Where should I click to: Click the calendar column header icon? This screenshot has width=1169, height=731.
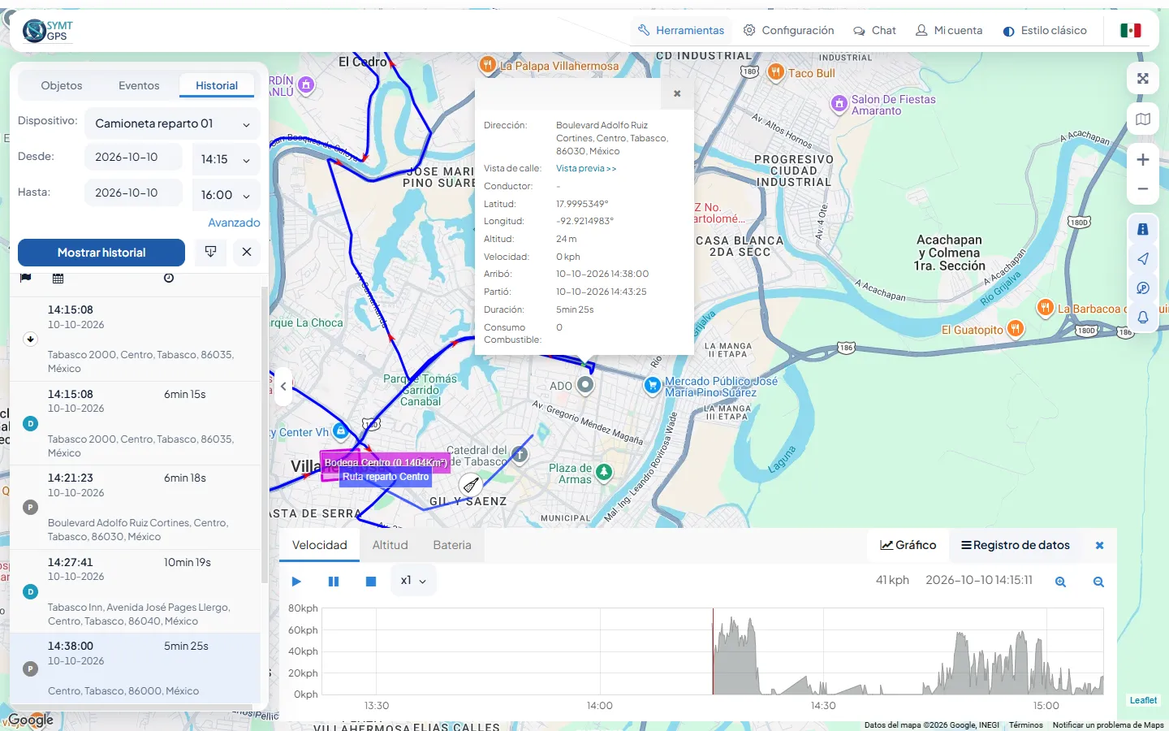(x=58, y=278)
